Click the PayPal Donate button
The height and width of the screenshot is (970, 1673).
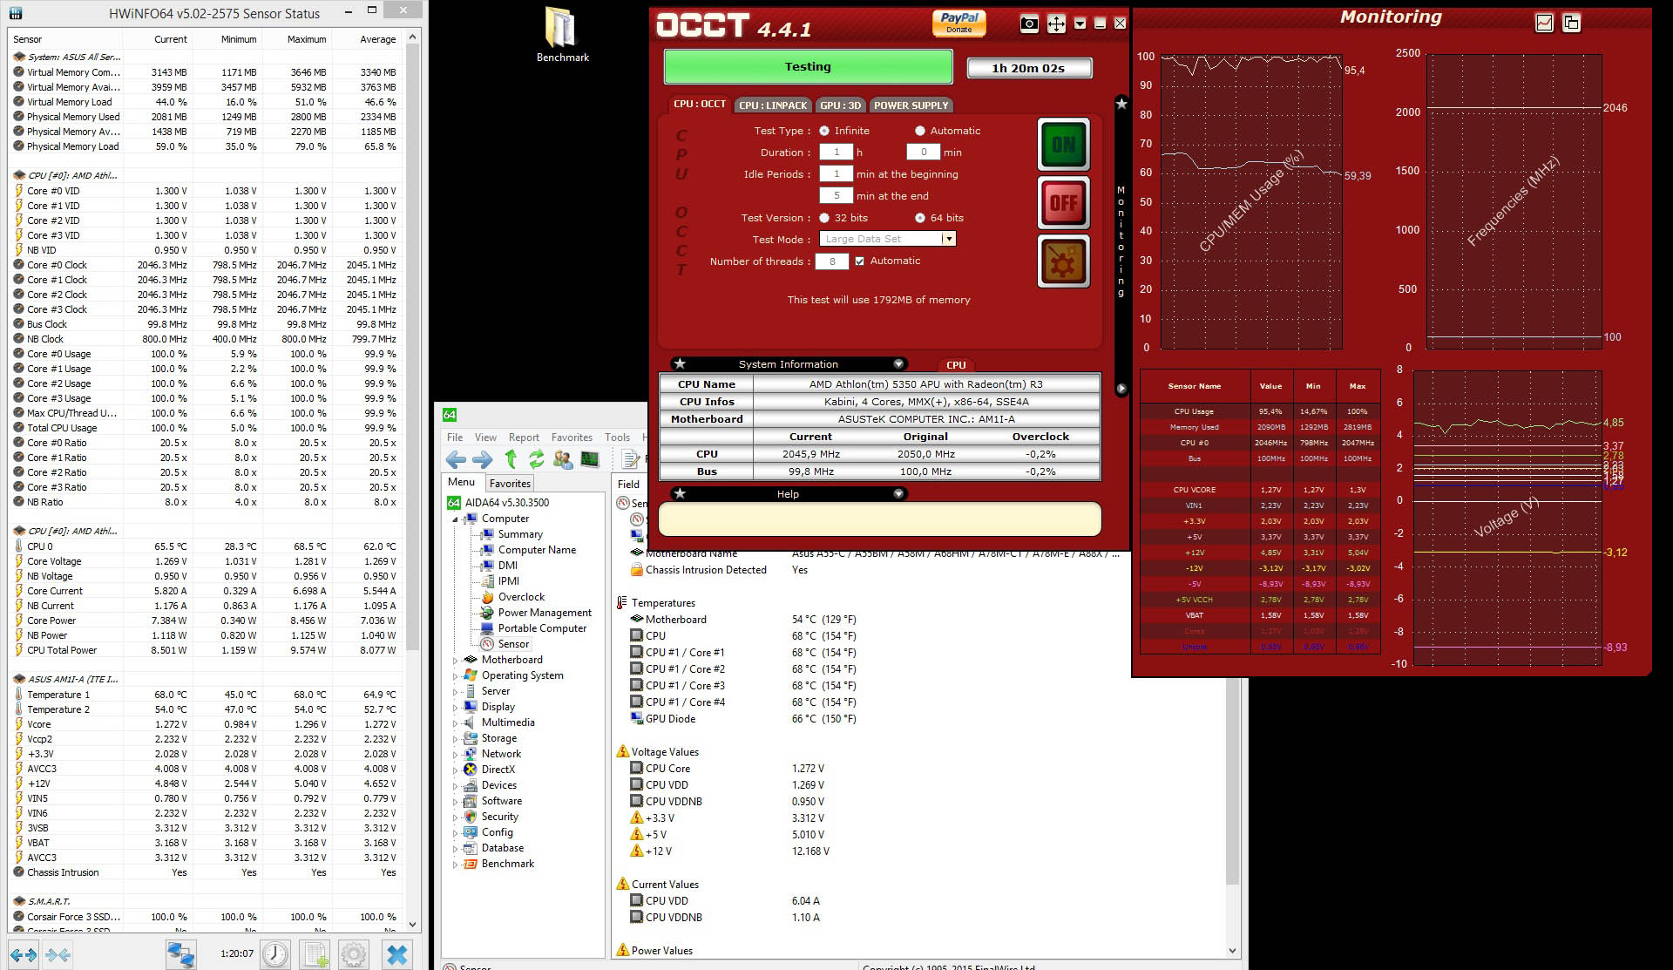pyautogui.click(x=959, y=24)
